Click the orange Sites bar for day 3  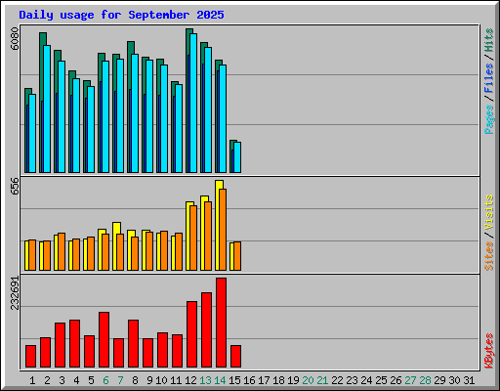pyautogui.click(x=62, y=251)
